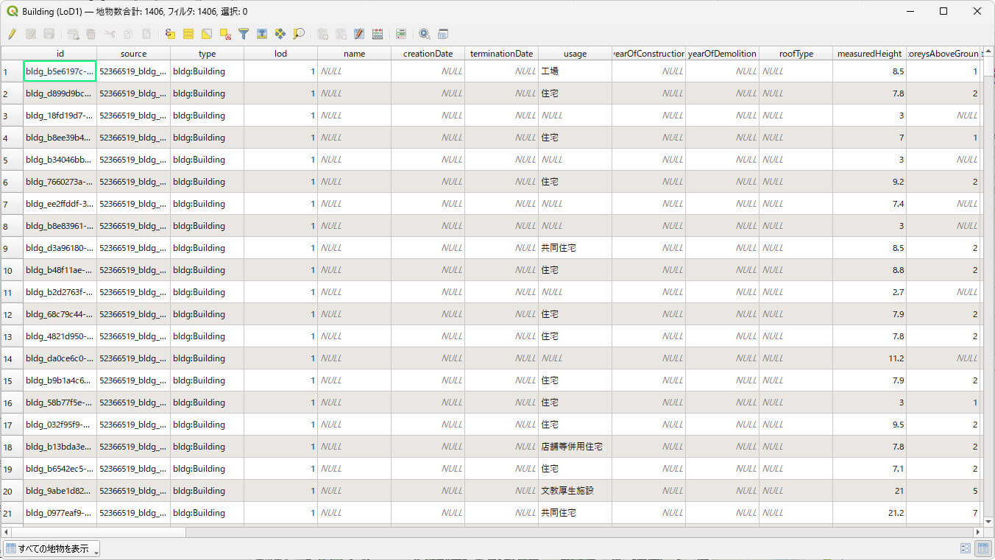Image resolution: width=995 pixels, height=560 pixels.
Task: Click NULL name cell in row 3
Action: [355, 116]
